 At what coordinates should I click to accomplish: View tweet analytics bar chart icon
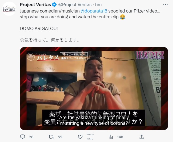(111, 137)
